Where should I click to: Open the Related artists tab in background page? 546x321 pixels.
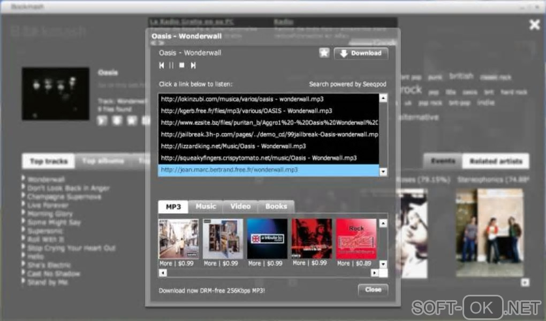pyautogui.click(x=496, y=161)
